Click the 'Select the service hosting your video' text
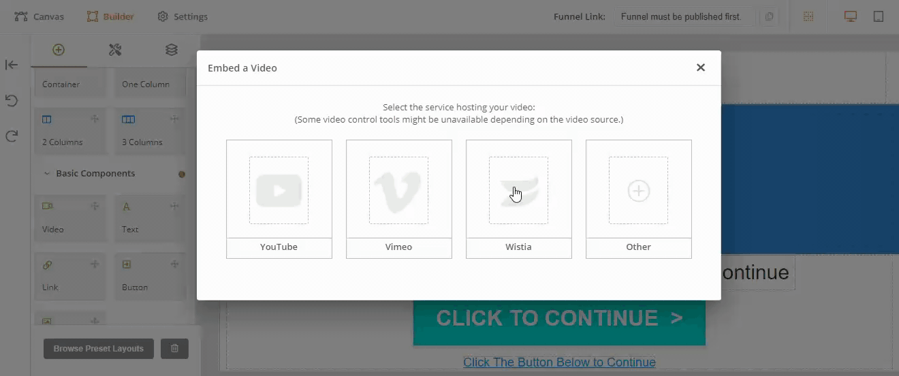899x376 pixels. point(459,107)
